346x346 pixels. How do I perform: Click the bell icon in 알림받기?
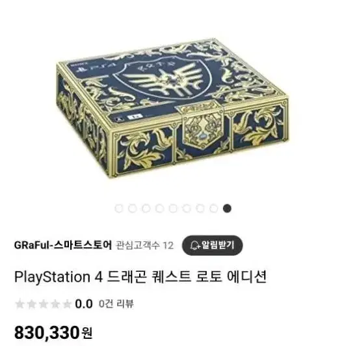195,245
